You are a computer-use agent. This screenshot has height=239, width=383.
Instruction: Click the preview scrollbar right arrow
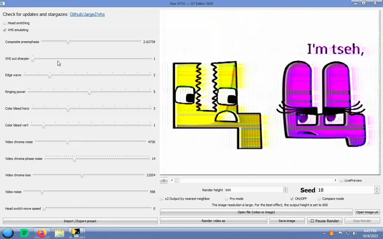click(335, 180)
